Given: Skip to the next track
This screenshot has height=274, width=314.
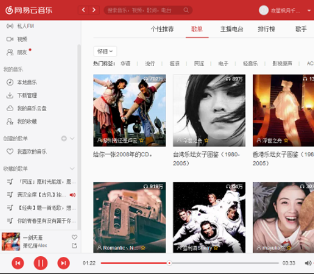Looking at the screenshot, I should click(63, 263).
